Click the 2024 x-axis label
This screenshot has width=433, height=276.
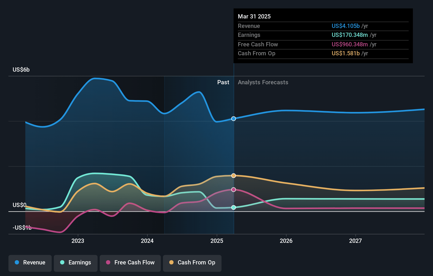tap(147, 241)
